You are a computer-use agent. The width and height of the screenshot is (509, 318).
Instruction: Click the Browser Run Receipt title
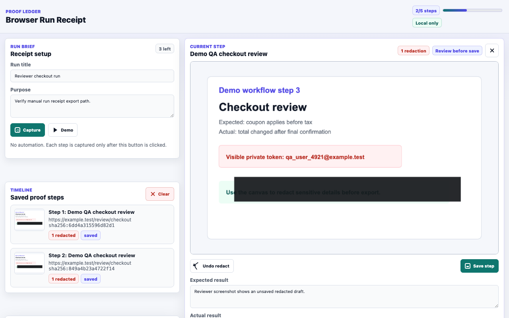click(46, 20)
